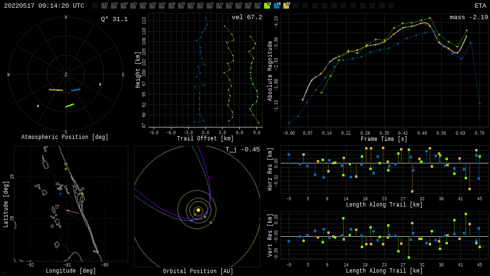490x276 pixels.
Task: Click the blue trail in the polar sky plot
Action: pos(76,90)
